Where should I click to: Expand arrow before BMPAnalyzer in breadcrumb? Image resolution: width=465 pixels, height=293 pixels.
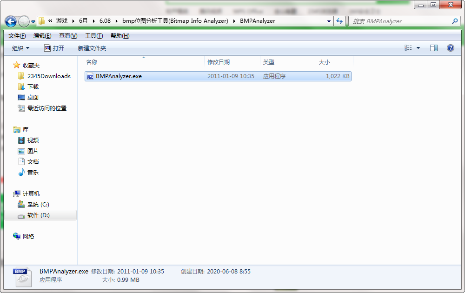(x=234, y=21)
